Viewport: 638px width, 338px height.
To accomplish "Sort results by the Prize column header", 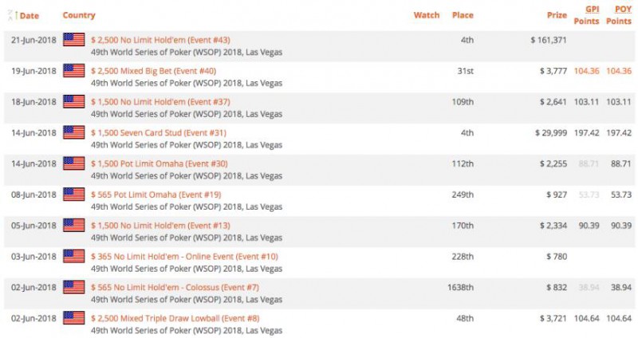I will 557,15.
